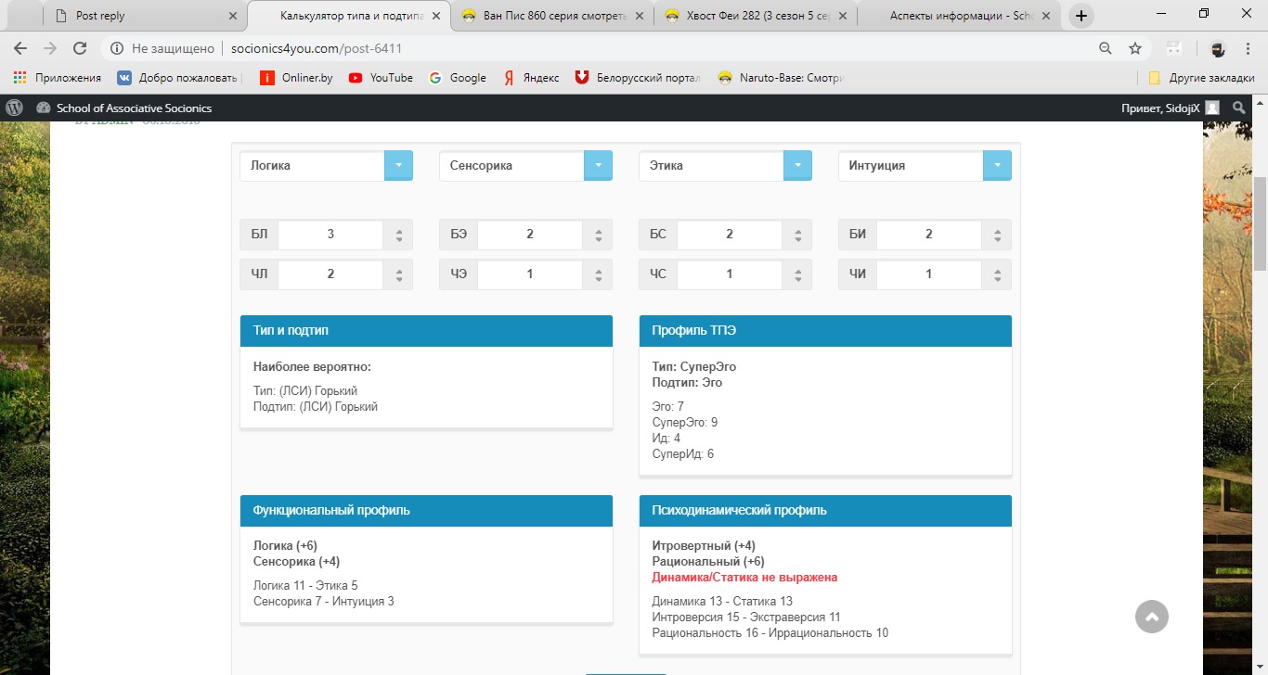Click the ЧЛ stepper arrows

[399, 274]
